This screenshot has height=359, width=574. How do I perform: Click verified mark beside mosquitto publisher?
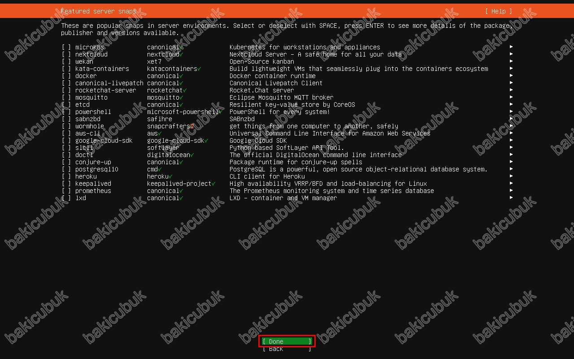[181, 97]
